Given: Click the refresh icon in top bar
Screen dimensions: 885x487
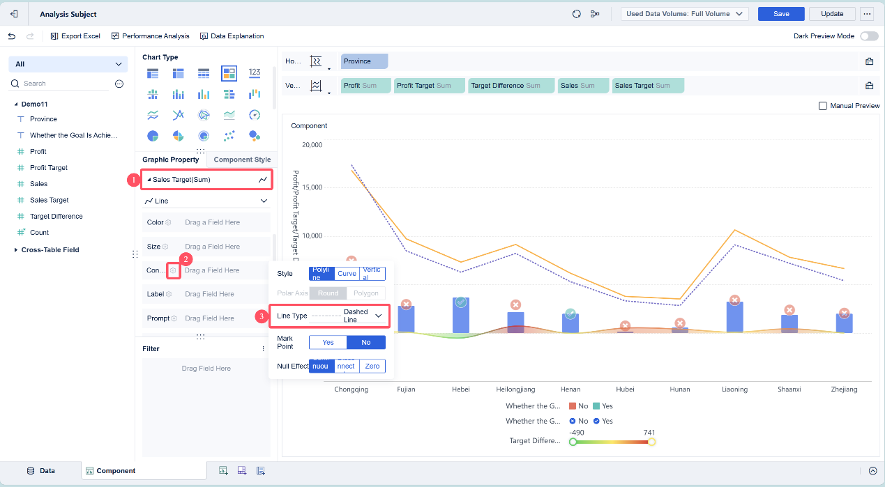Looking at the screenshot, I should (576, 14).
